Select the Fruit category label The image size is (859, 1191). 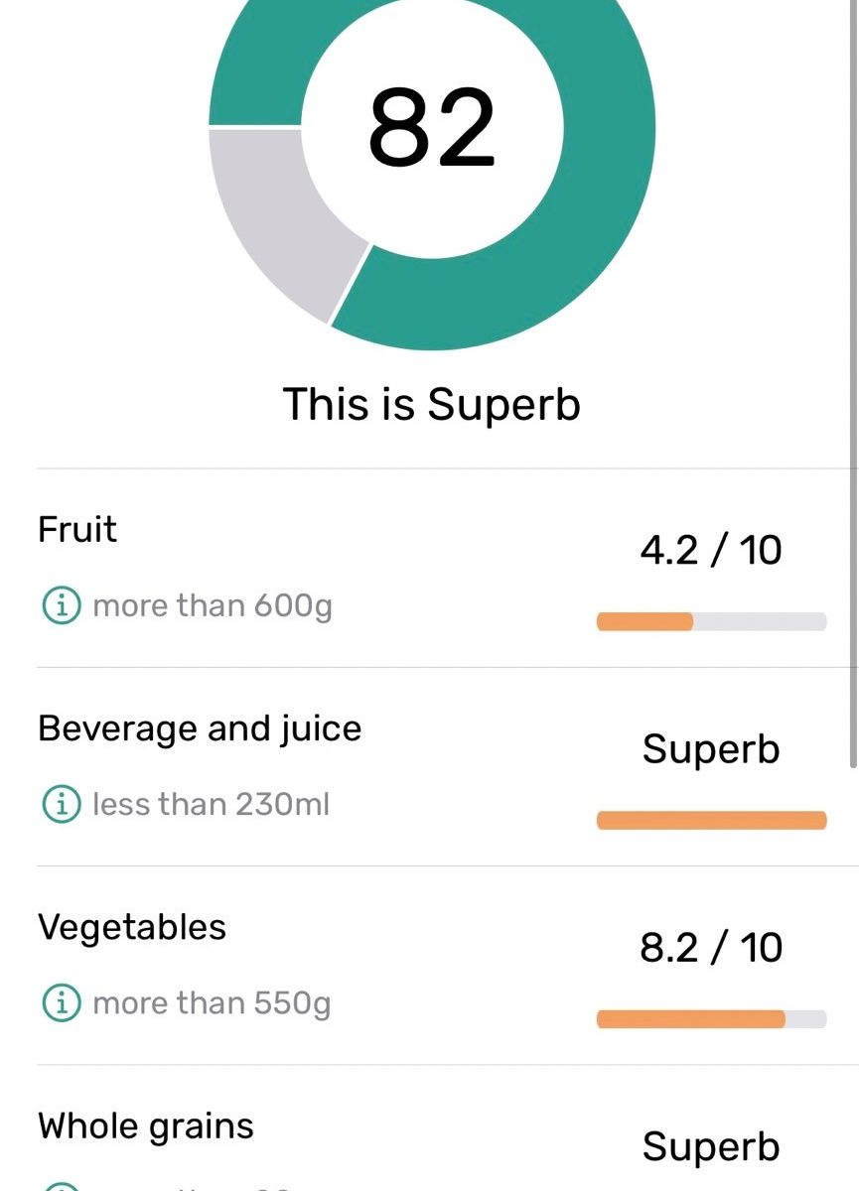pyautogui.click(x=77, y=529)
